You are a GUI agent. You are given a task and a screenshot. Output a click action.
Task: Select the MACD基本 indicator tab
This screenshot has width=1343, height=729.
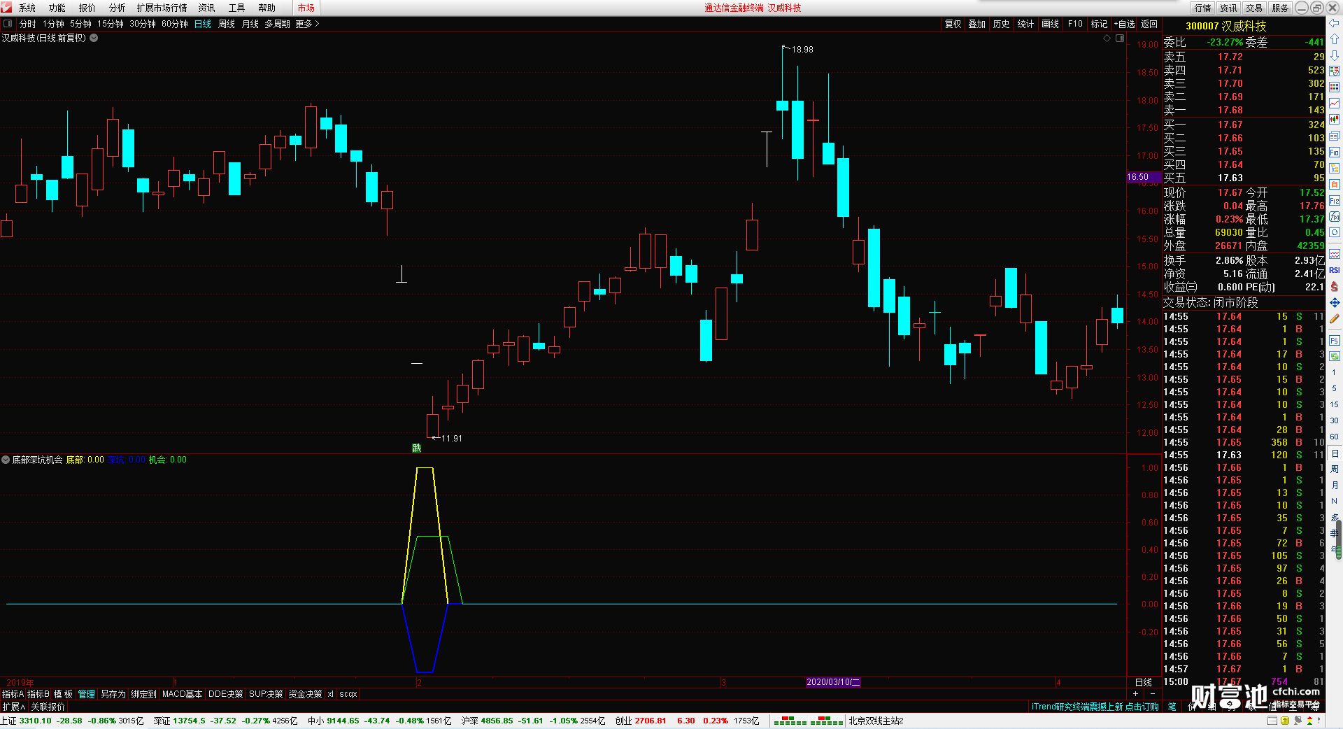pos(182,694)
